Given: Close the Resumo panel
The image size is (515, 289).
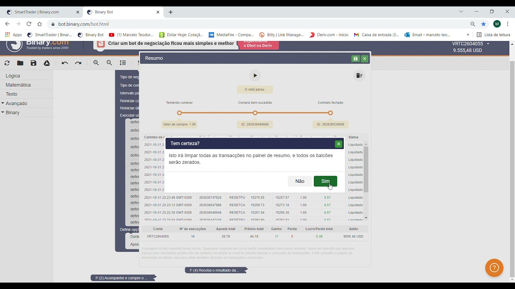Looking at the screenshot, I should click(x=365, y=59).
